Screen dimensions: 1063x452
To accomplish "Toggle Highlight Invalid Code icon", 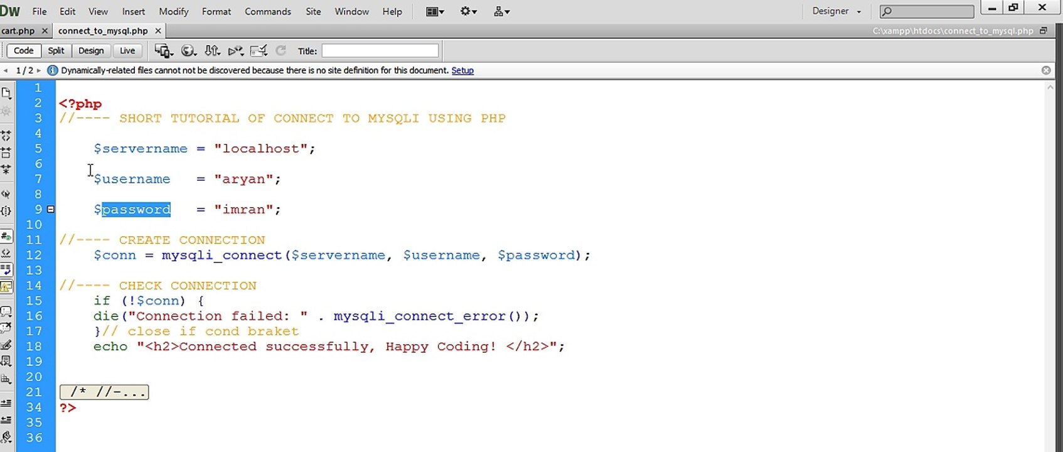I will tap(6, 254).
